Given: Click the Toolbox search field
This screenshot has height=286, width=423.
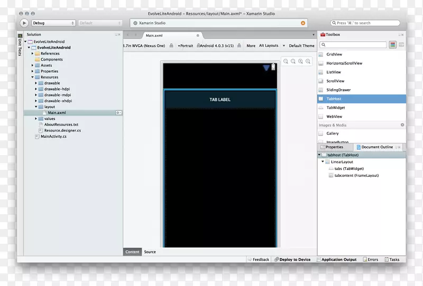Looking at the screenshot, I should (x=353, y=45).
